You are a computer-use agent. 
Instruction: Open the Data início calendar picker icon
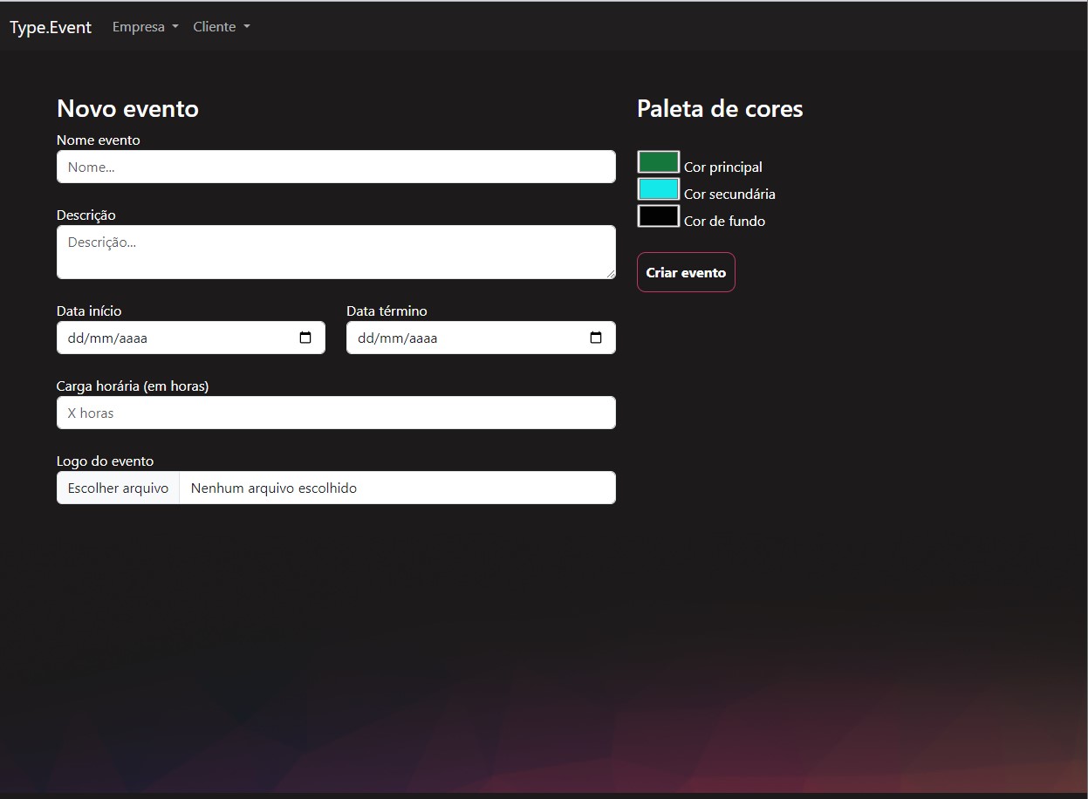coord(305,338)
